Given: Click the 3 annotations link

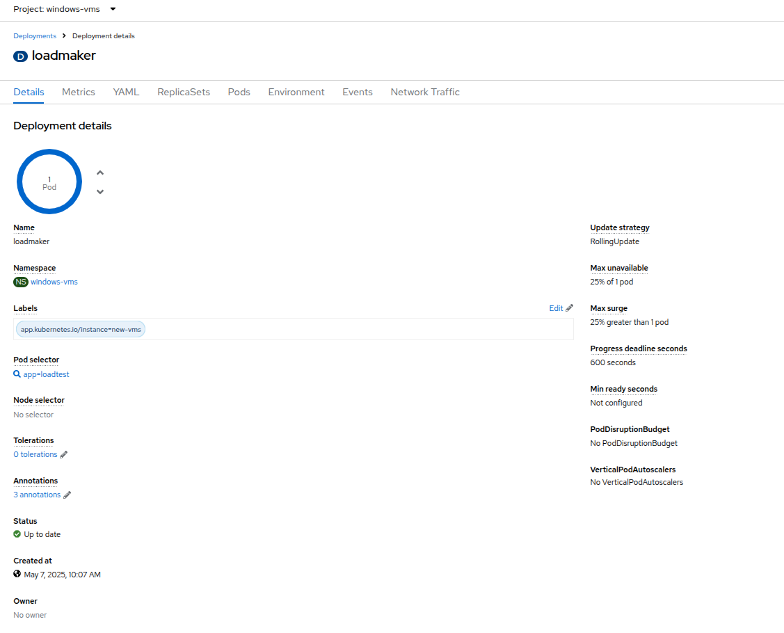Looking at the screenshot, I should [x=37, y=495].
